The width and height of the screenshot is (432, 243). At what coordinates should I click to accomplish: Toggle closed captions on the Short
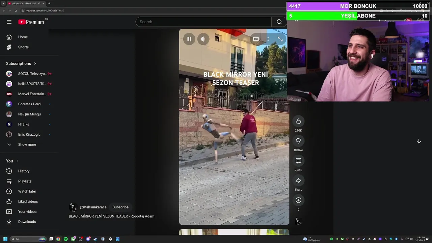(256, 39)
